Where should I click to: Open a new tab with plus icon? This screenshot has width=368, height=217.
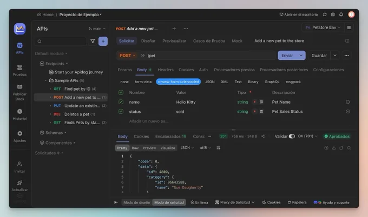click(x=174, y=29)
